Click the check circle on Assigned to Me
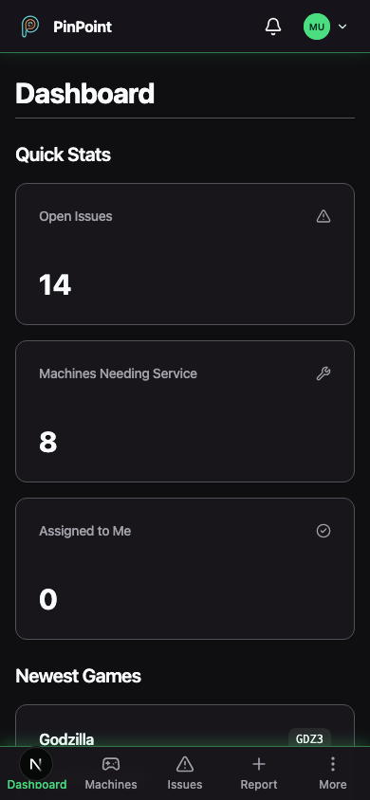This screenshot has height=800, width=370. [x=324, y=531]
